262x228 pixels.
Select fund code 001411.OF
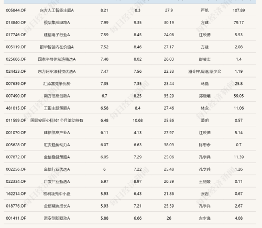(16, 218)
